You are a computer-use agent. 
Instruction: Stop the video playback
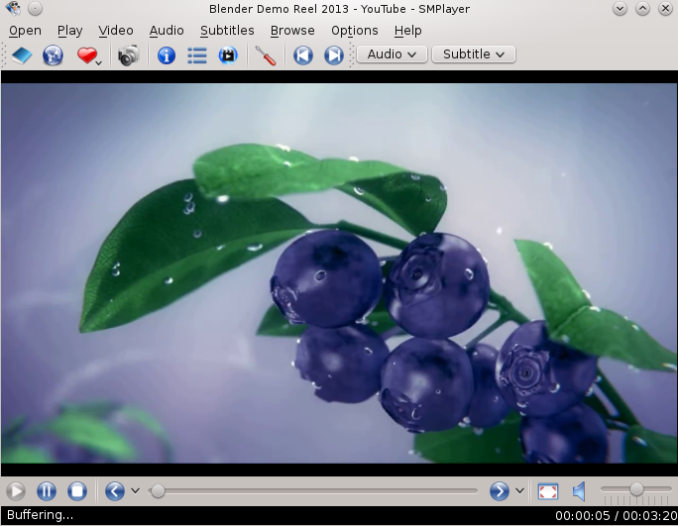point(77,490)
